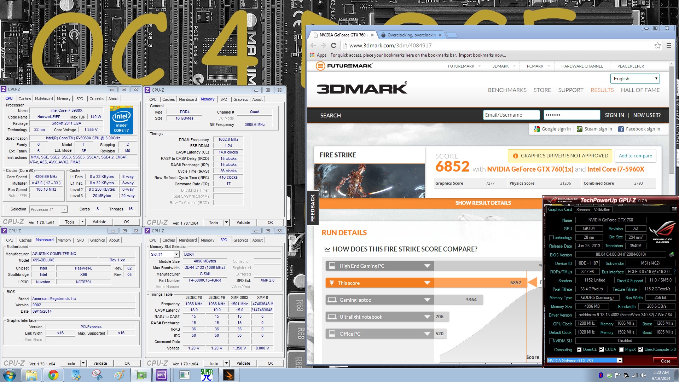Bookmark this page with the star icon
Viewport: 679px width, 382px height.
click(657, 45)
